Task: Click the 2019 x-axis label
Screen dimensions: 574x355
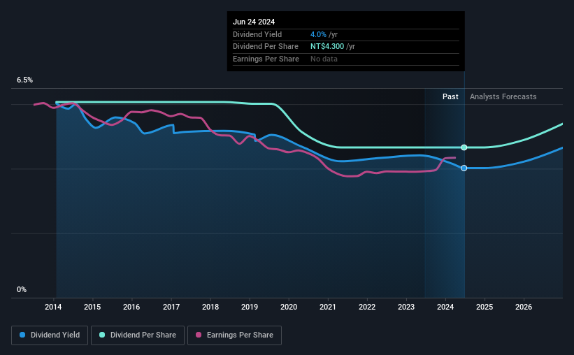Action: tap(250, 307)
